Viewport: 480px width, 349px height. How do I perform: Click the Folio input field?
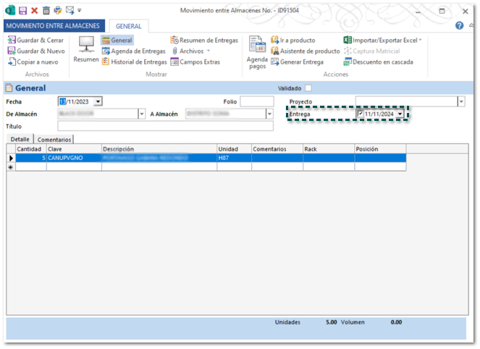[x=257, y=101]
